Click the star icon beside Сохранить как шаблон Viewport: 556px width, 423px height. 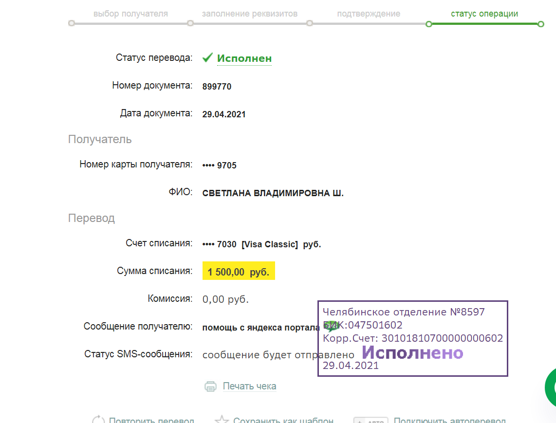click(222, 419)
